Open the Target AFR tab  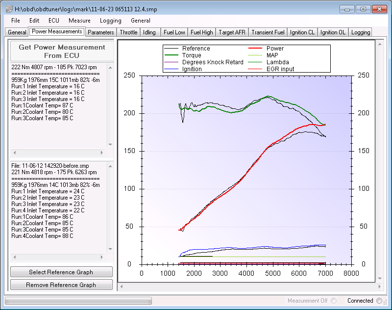(x=232, y=32)
